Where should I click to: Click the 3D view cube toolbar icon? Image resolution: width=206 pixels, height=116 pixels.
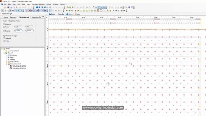coord(37,7)
